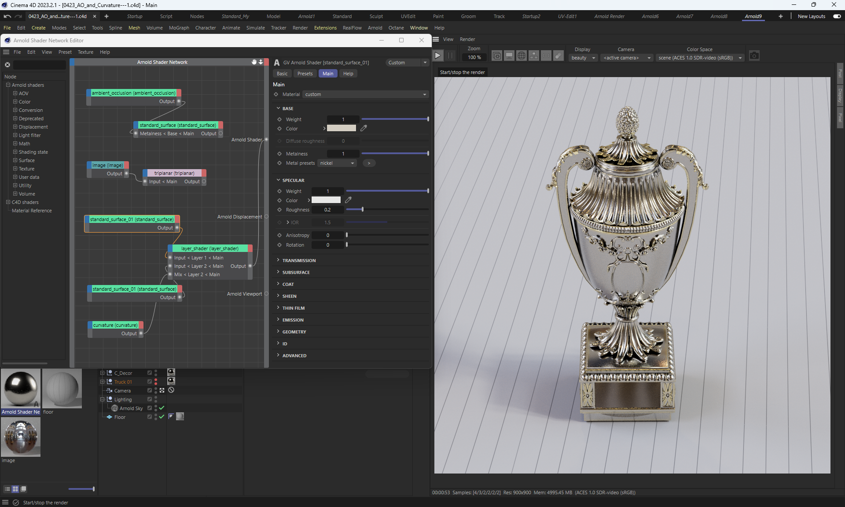Toggle the Floor enabled checkmark
The image size is (845, 507).
pos(162,417)
